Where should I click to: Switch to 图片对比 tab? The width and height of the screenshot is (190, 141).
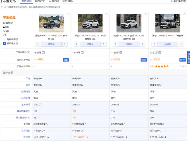click(40, 1)
